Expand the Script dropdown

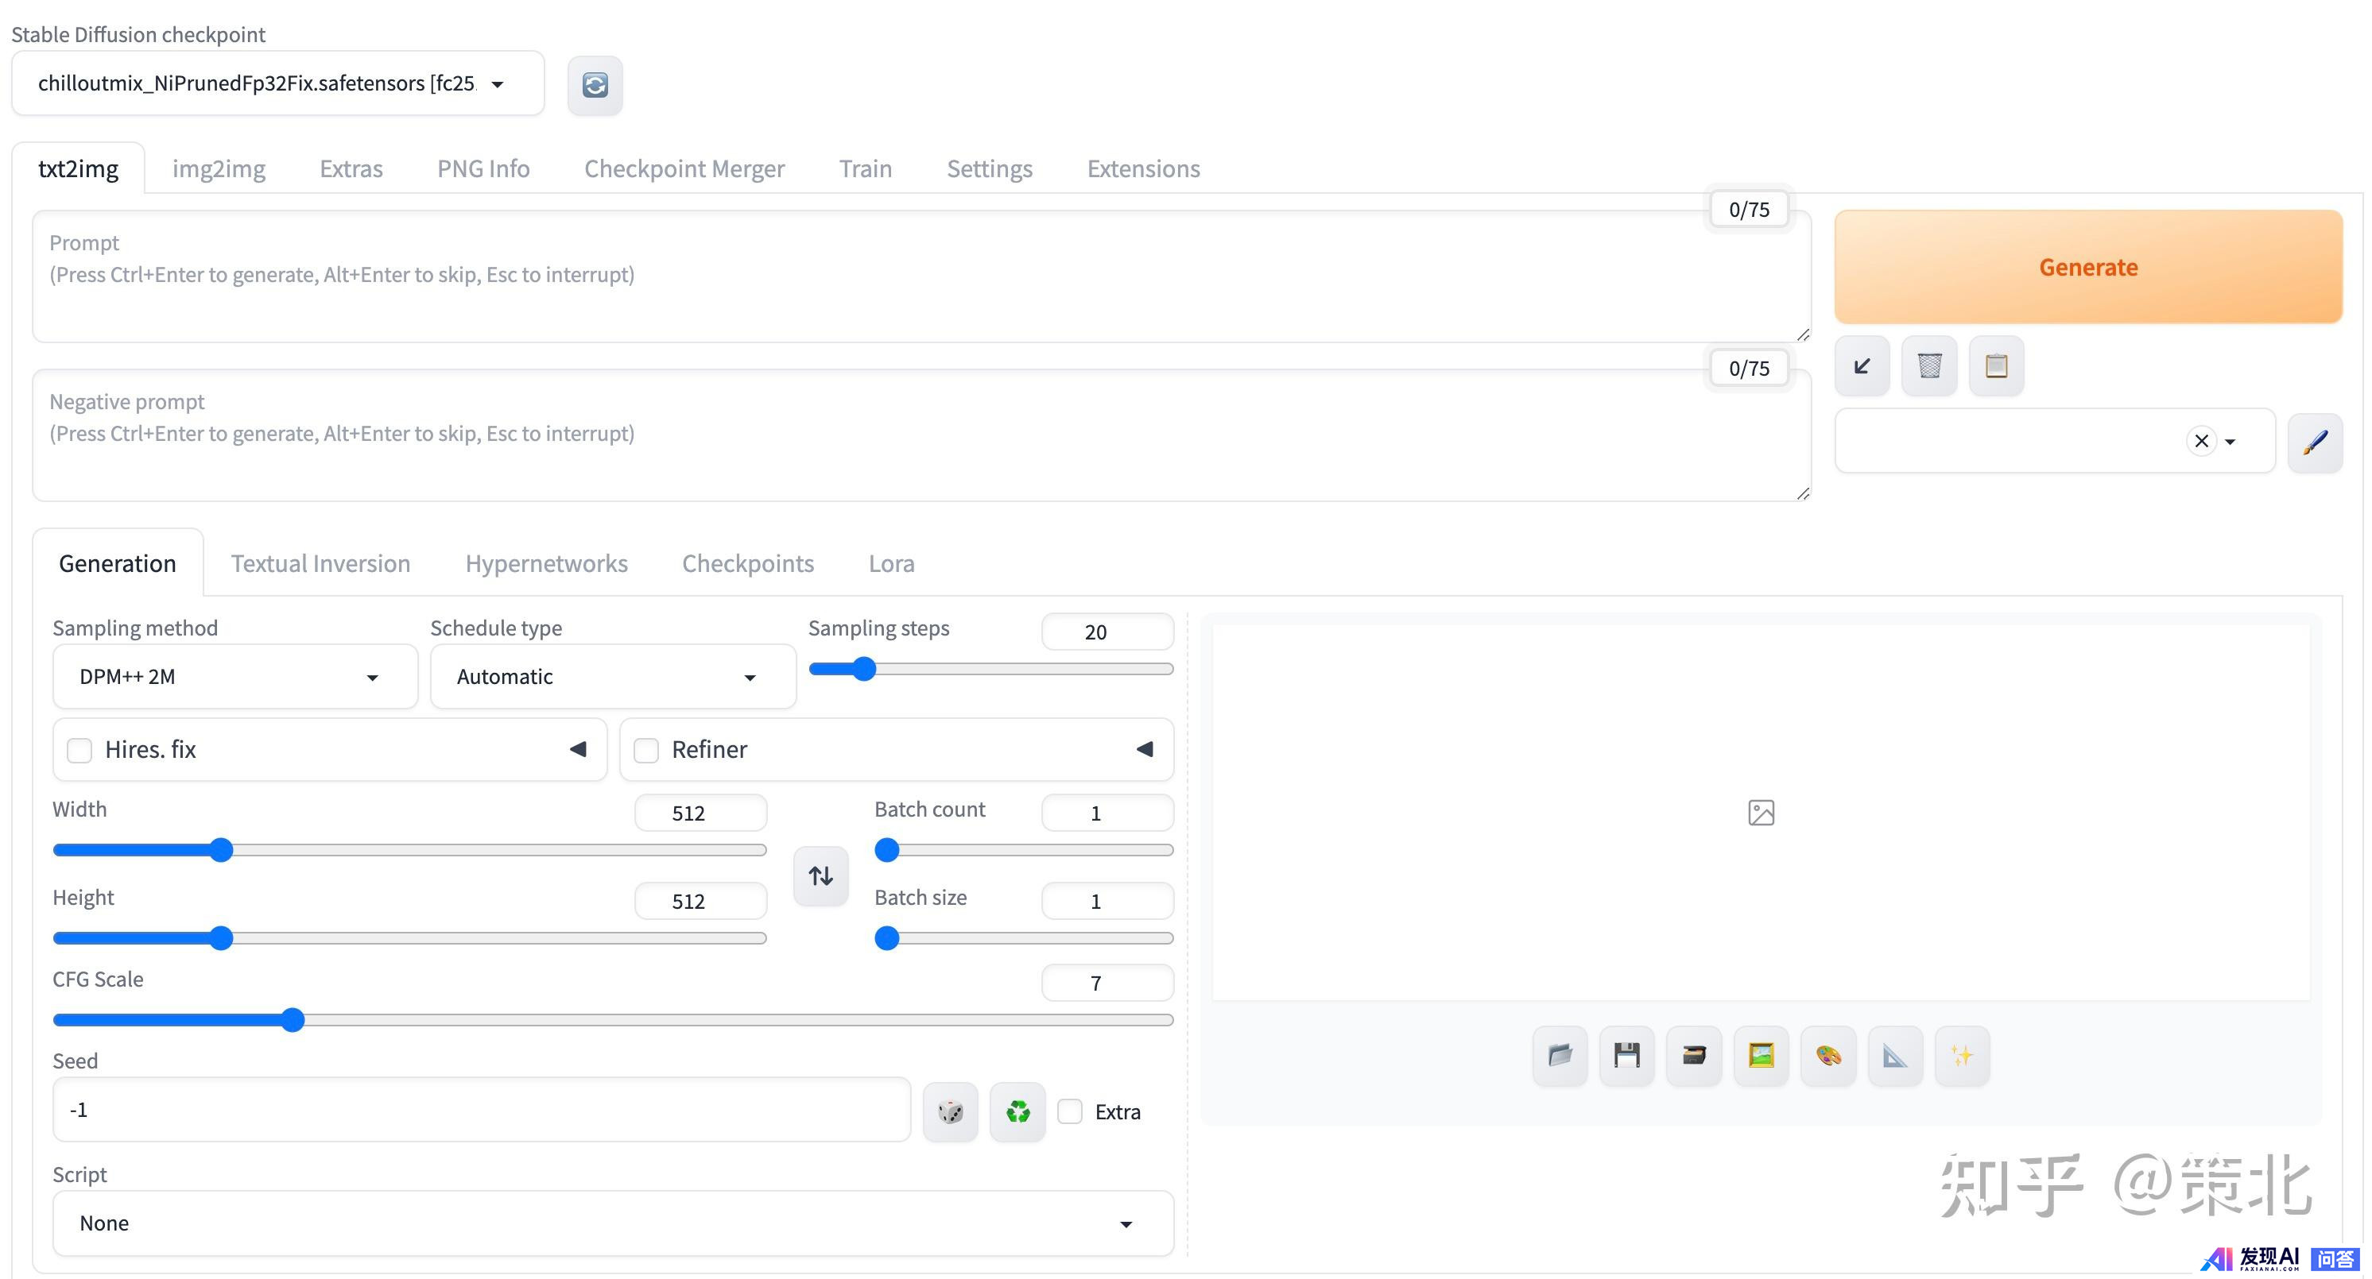[612, 1224]
